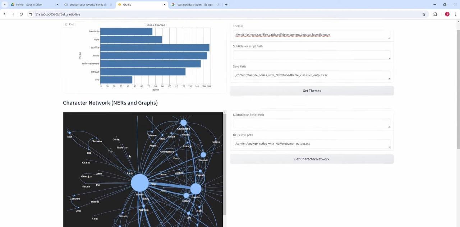Bookmark this page with the star icon

[x=424, y=14]
